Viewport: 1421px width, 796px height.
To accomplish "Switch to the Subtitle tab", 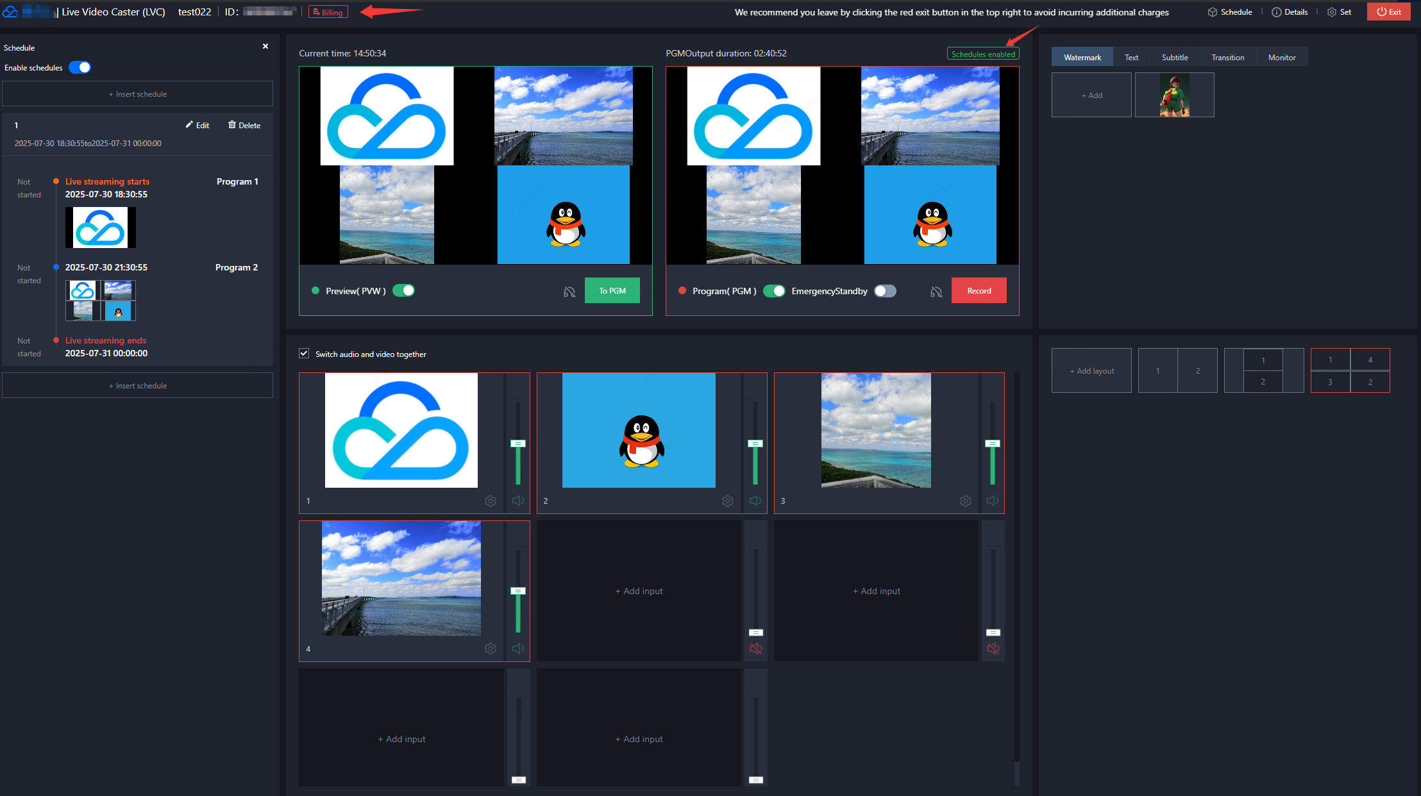I will click(1174, 58).
